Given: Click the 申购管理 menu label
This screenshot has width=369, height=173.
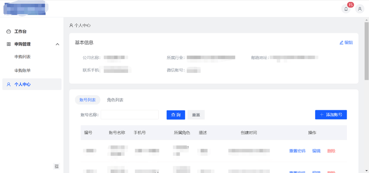Looking at the screenshot, I should pyautogui.click(x=23, y=44).
